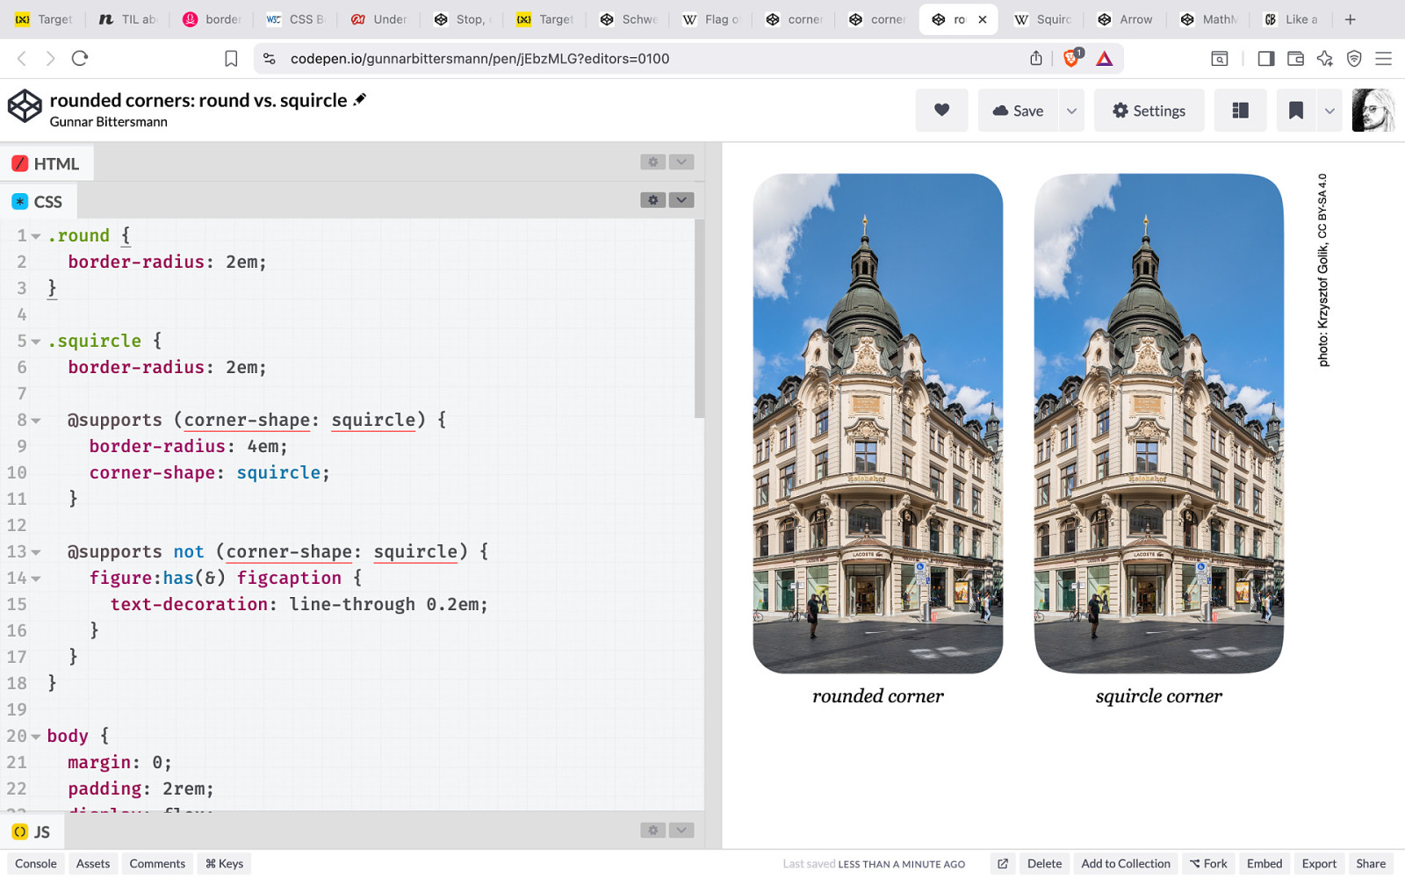
Task: Switch to the 'CSS B' browser tab
Action: tap(295, 19)
